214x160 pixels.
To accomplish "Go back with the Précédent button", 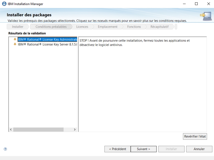I will (117, 149).
